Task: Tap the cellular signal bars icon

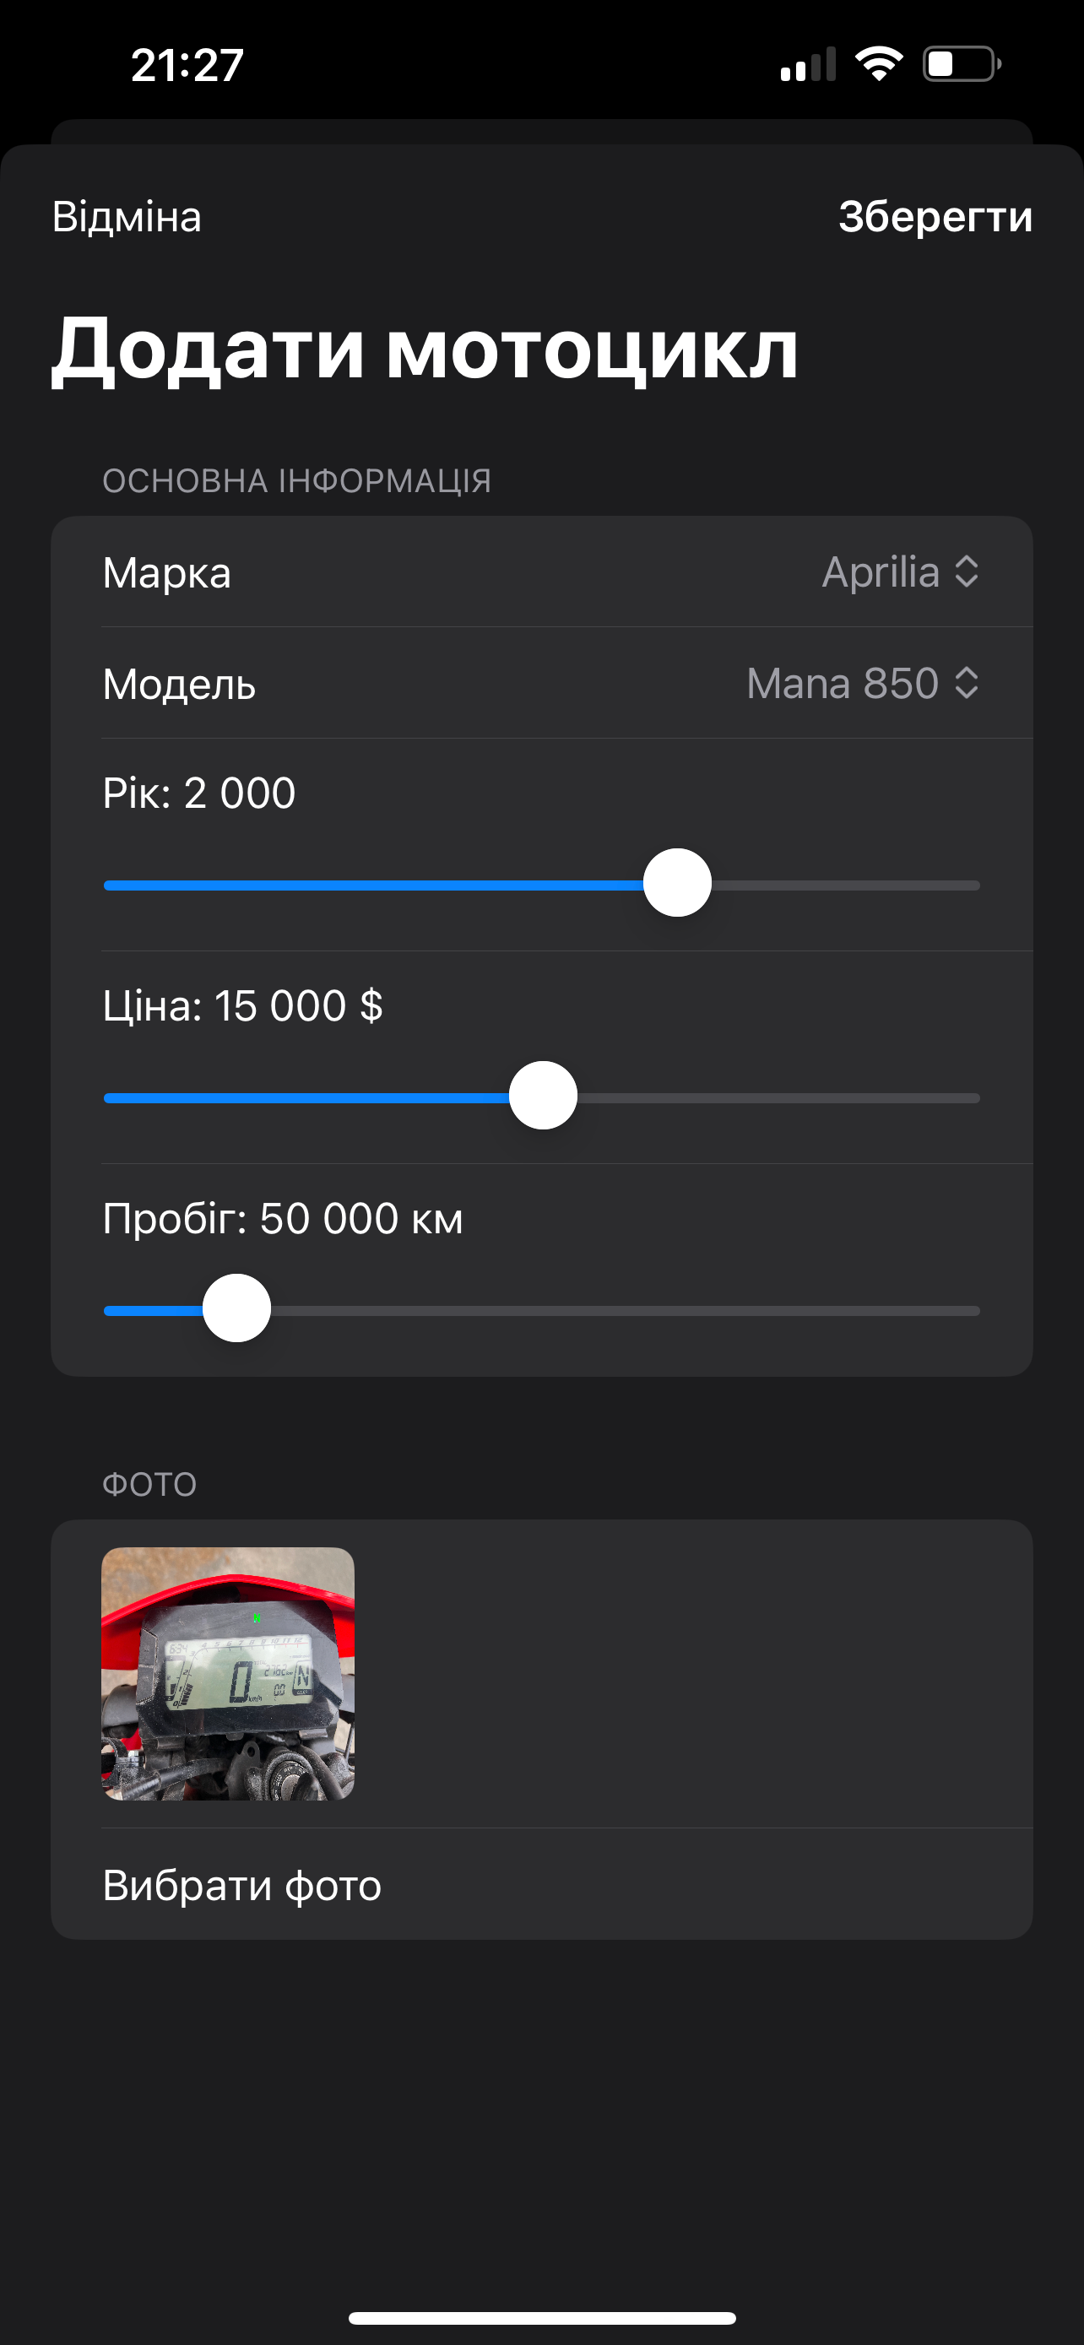Action: pos(808,65)
